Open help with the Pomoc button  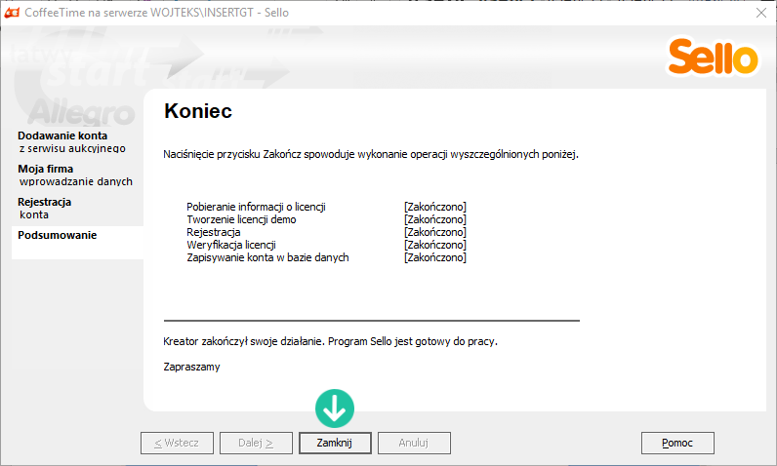click(x=677, y=443)
